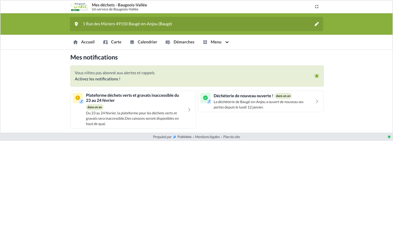Click the form icon beside Démarches
This screenshot has width=393, height=245.
point(168,42)
